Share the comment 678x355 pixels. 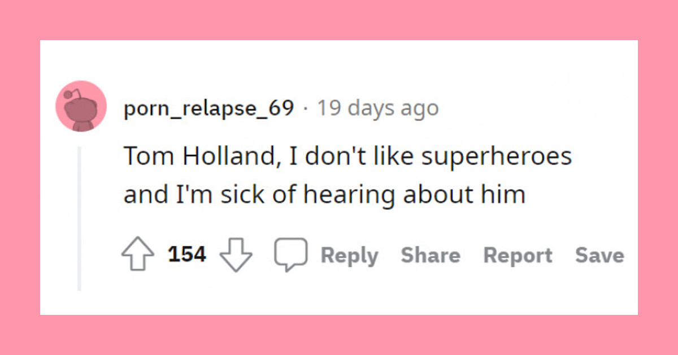(x=431, y=255)
